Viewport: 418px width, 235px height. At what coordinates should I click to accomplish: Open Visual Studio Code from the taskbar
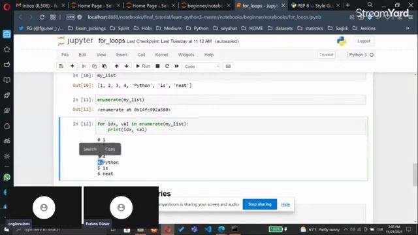208,229
